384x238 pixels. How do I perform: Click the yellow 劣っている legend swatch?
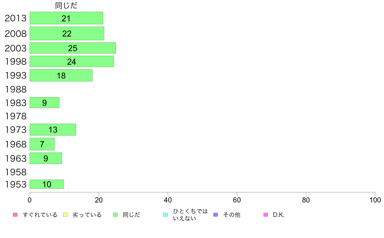pyautogui.click(x=65, y=215)
